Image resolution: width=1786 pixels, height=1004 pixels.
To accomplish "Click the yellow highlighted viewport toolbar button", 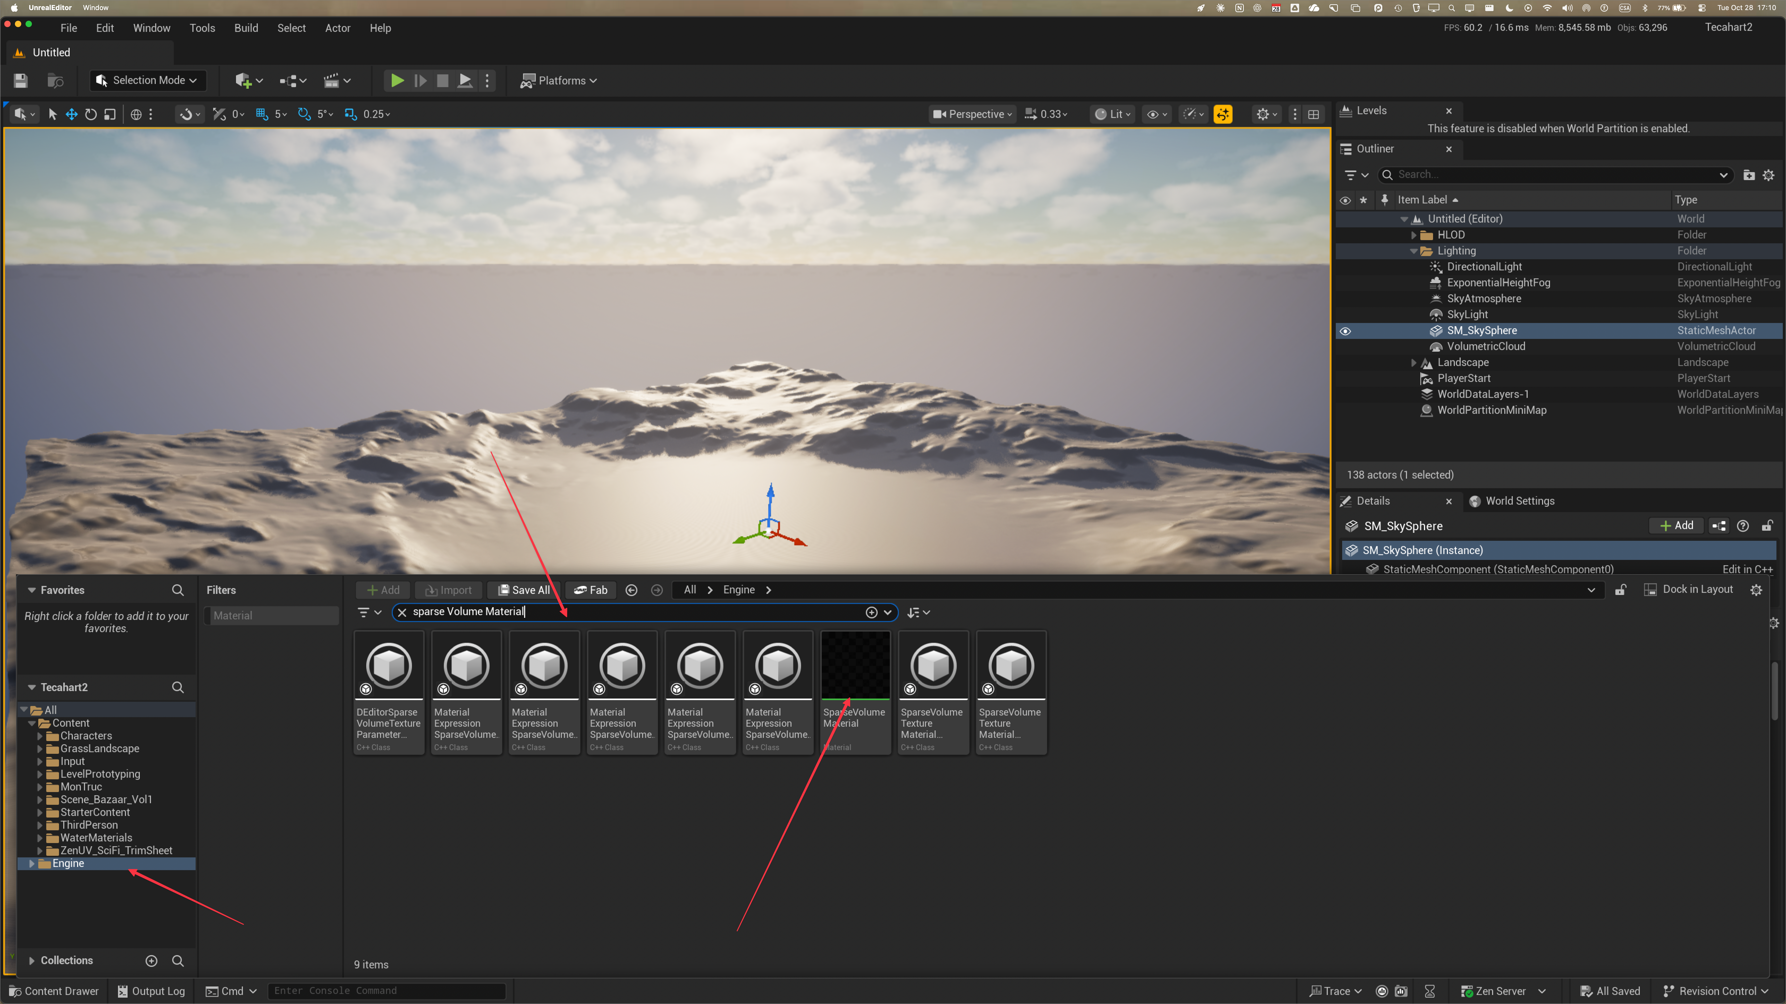I will coord(1223,114).
